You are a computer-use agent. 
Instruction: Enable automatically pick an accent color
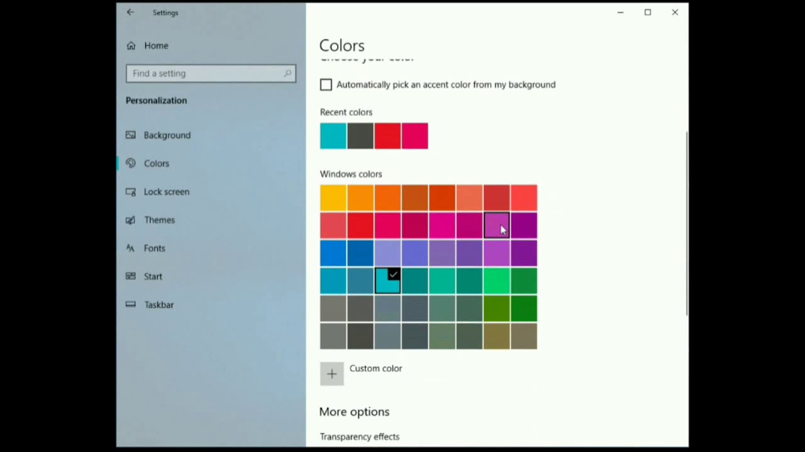[x=326, y=85]
